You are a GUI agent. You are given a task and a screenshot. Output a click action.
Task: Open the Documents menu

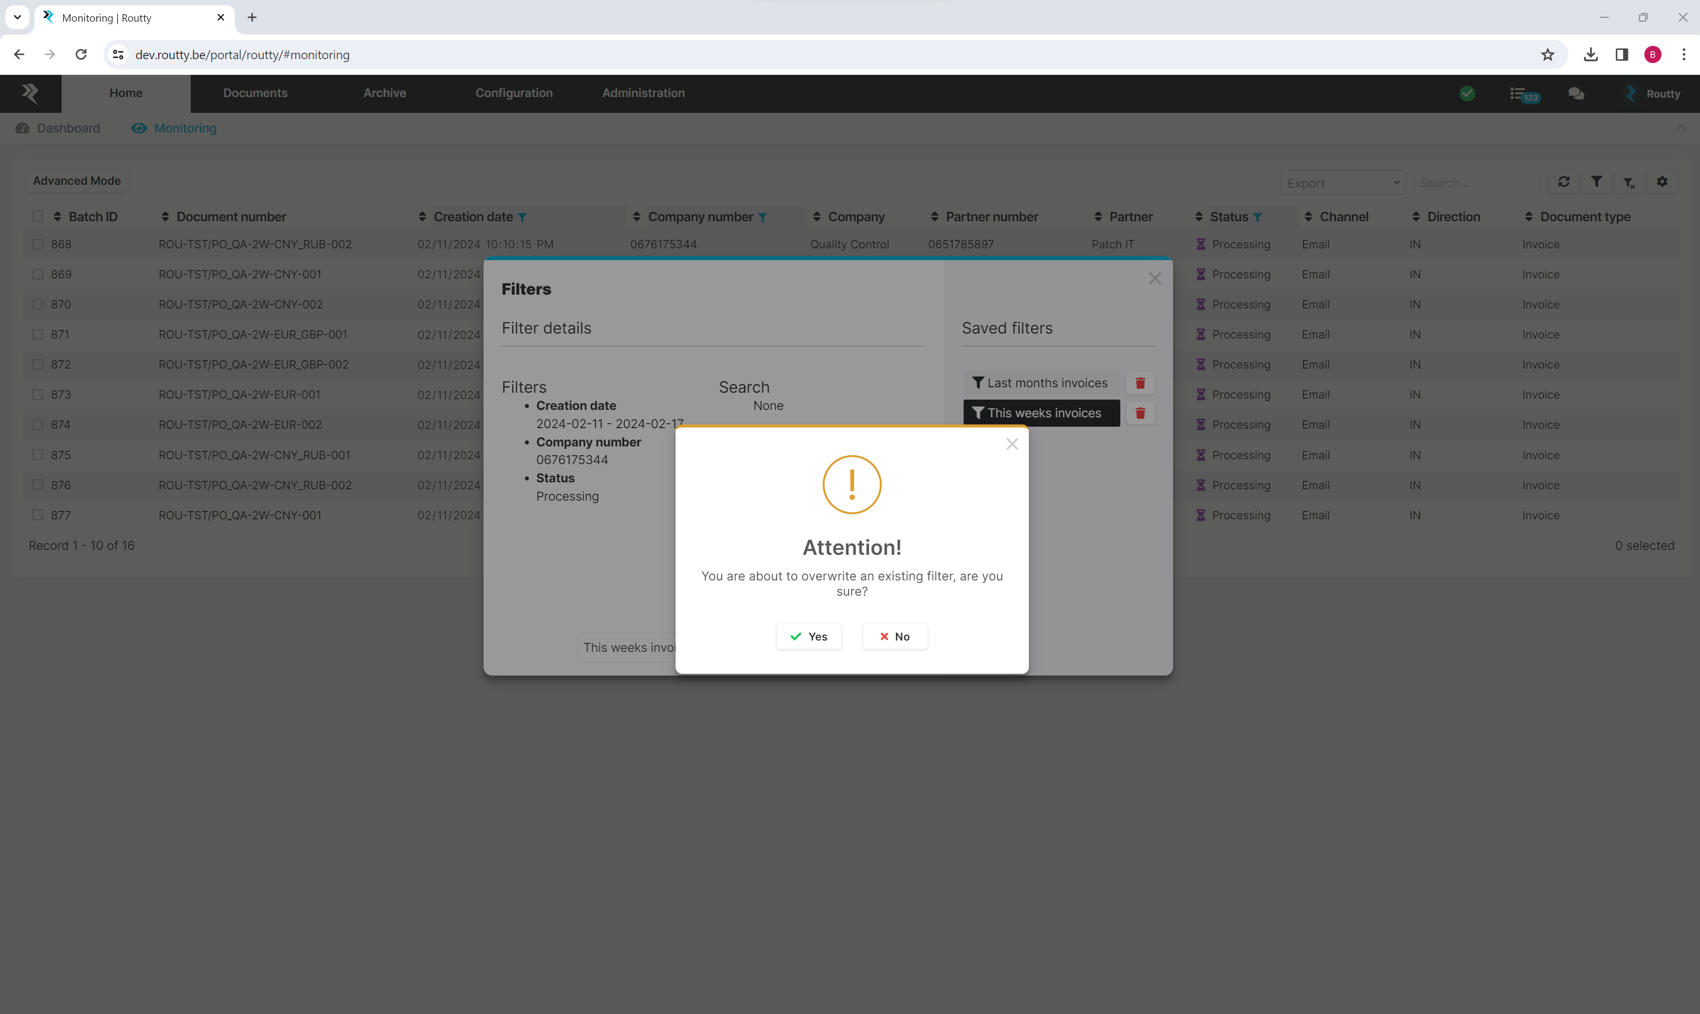(x=255, y=93)
